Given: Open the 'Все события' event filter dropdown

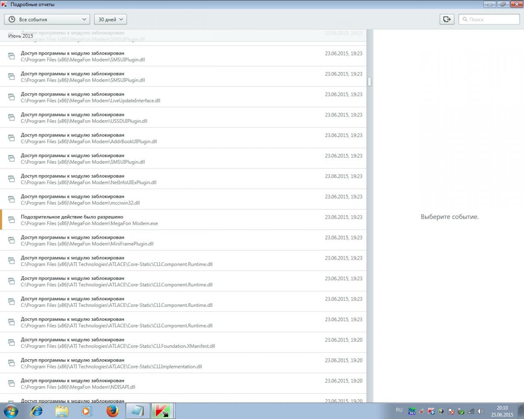Looking at the screenshot, I should tap(47, 19).
